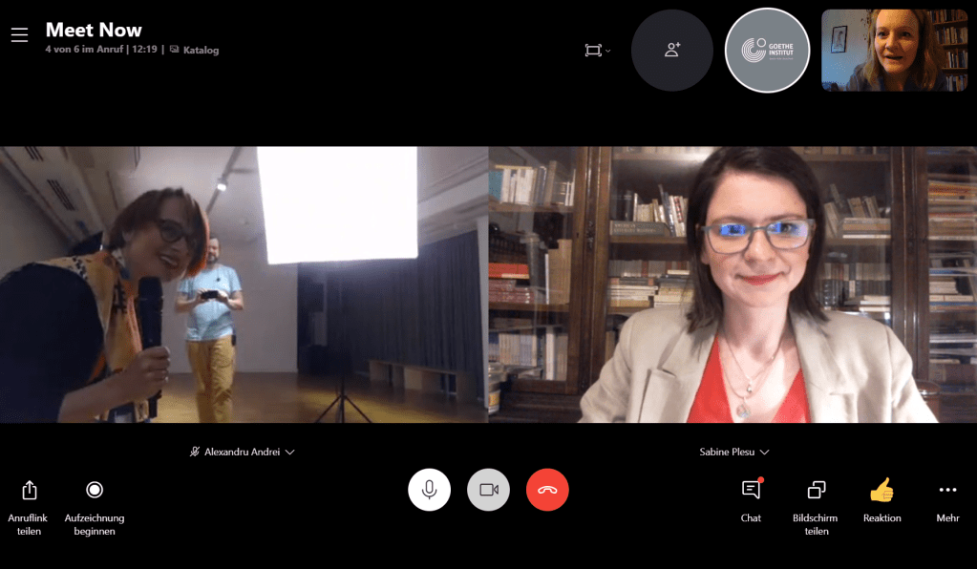Open the Katalog link in header
This screenshot has width=977, height=569.
click(195, 51)
